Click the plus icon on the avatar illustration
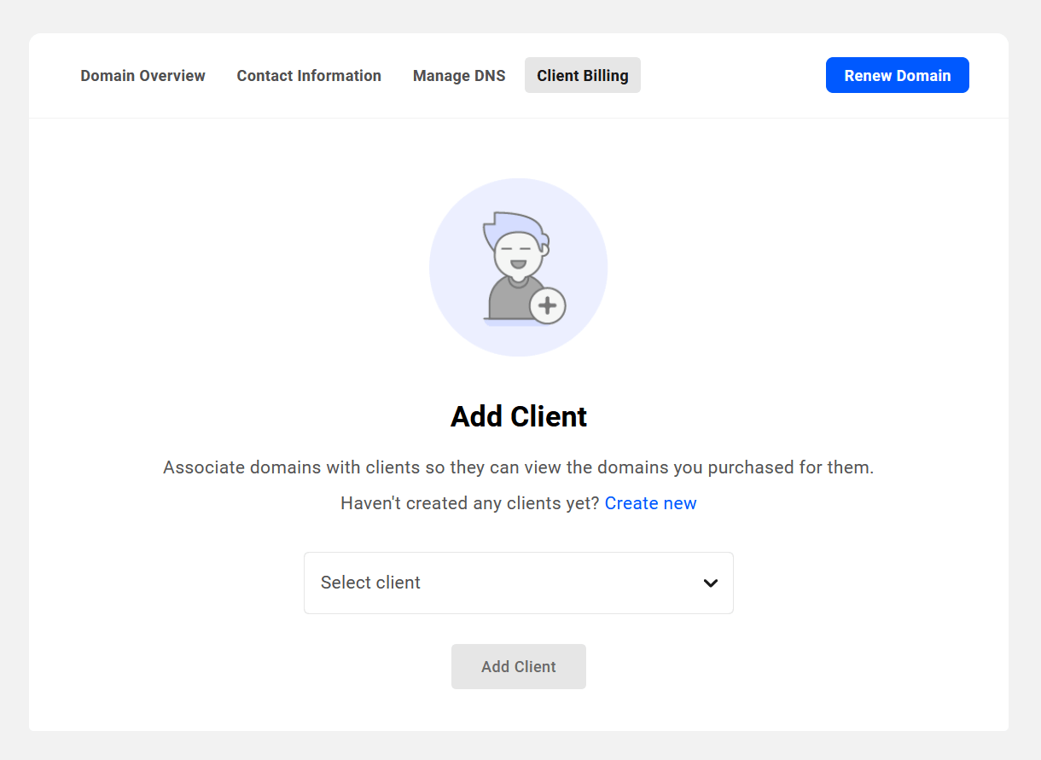 pos(547,303)
